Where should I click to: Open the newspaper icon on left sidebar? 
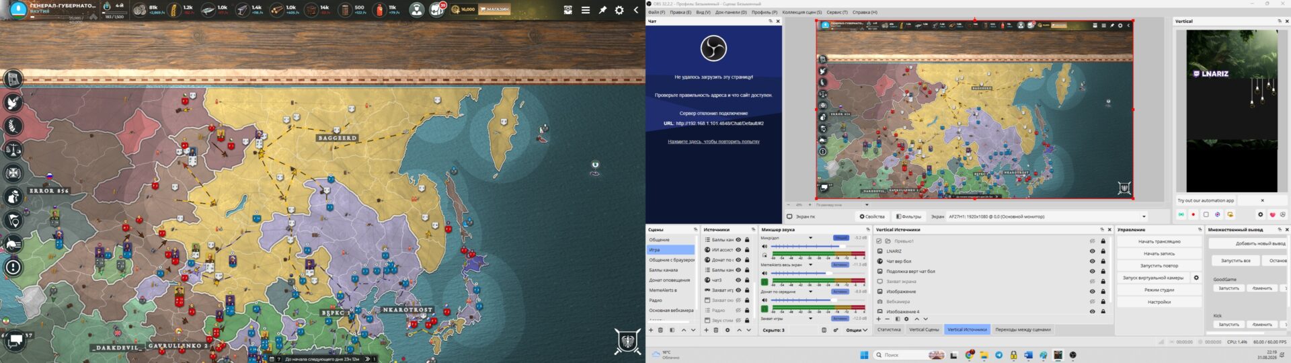click(13, 79)
